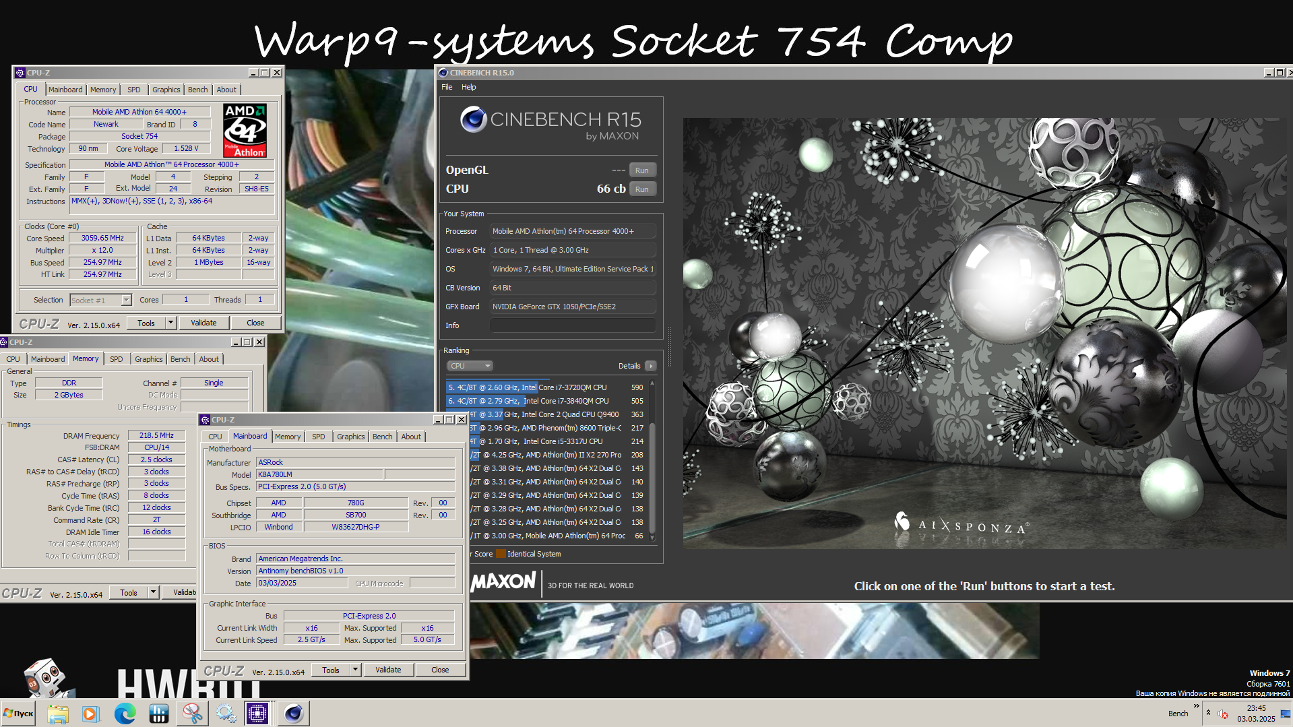Open Windows Explorer from the taskbar
Image resolution: width=1293 pixels, height=727 pixels.
[58, 714]
